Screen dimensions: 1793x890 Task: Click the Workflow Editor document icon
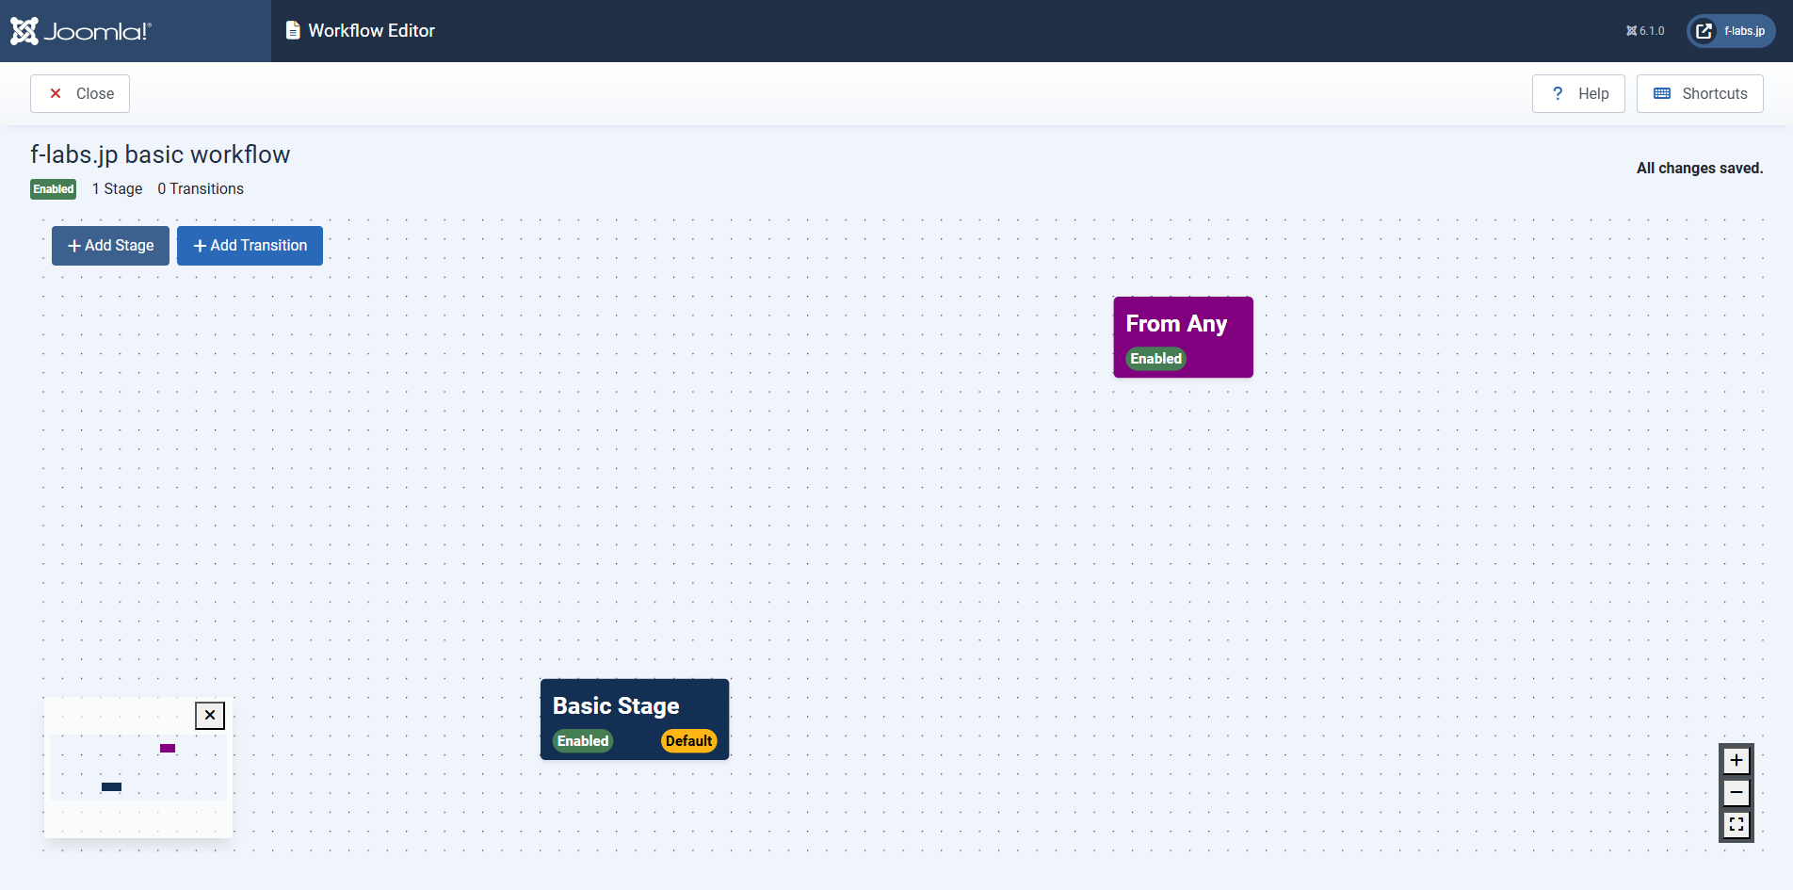click(x=293, y=30)
